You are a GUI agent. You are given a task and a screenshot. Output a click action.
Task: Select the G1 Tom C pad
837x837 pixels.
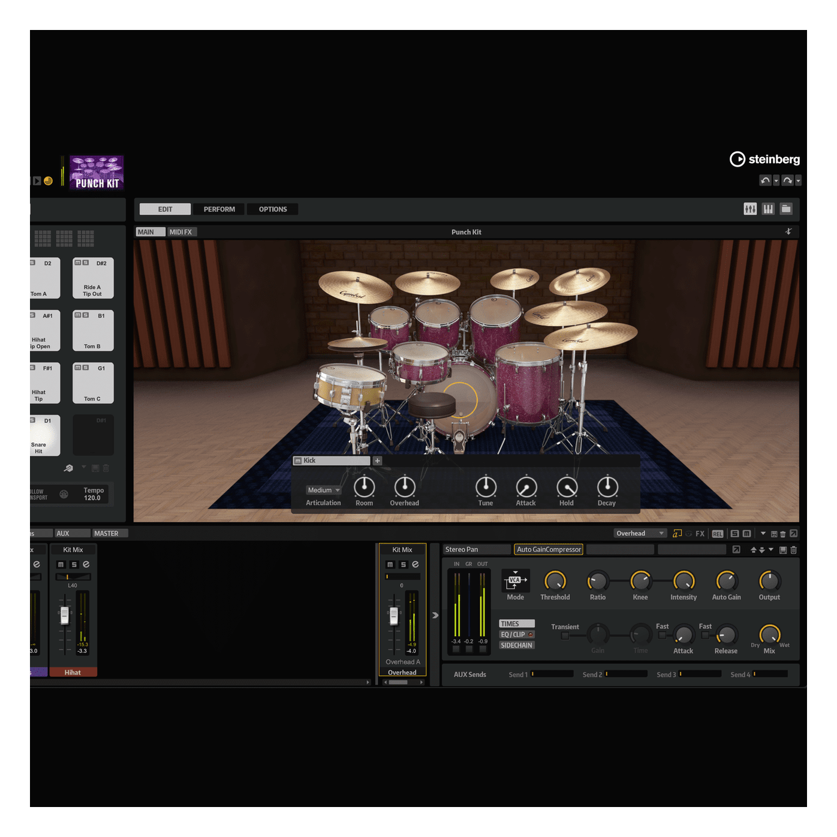point(93,383)
